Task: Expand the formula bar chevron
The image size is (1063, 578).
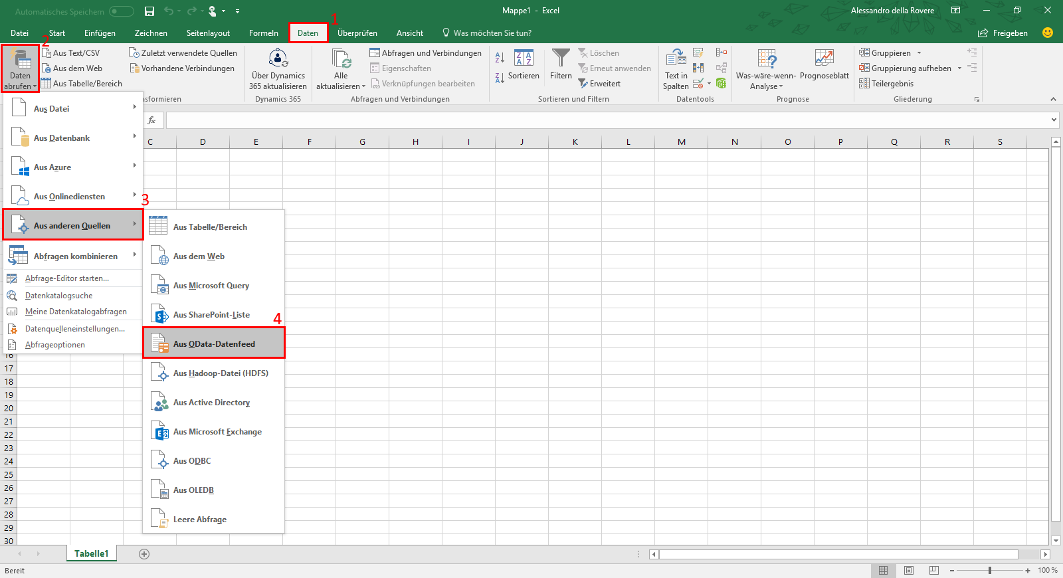Action: 1054,120
